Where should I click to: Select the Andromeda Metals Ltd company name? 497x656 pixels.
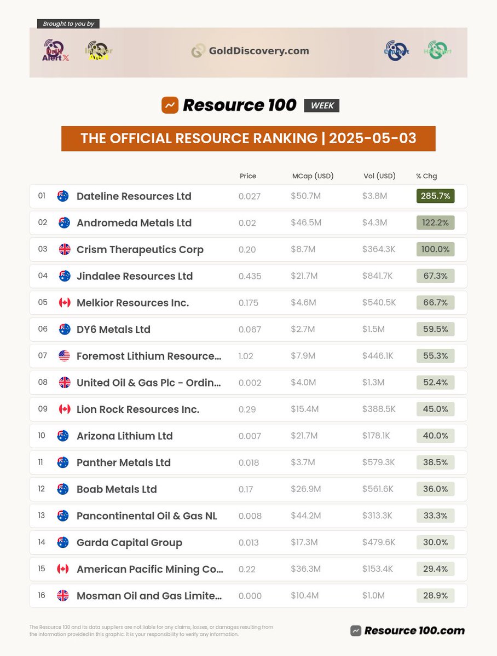click(134, 223)
